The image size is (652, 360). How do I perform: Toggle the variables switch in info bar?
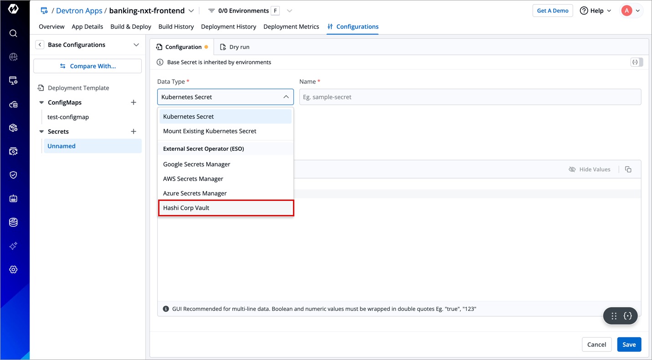(x=637, y=62)
